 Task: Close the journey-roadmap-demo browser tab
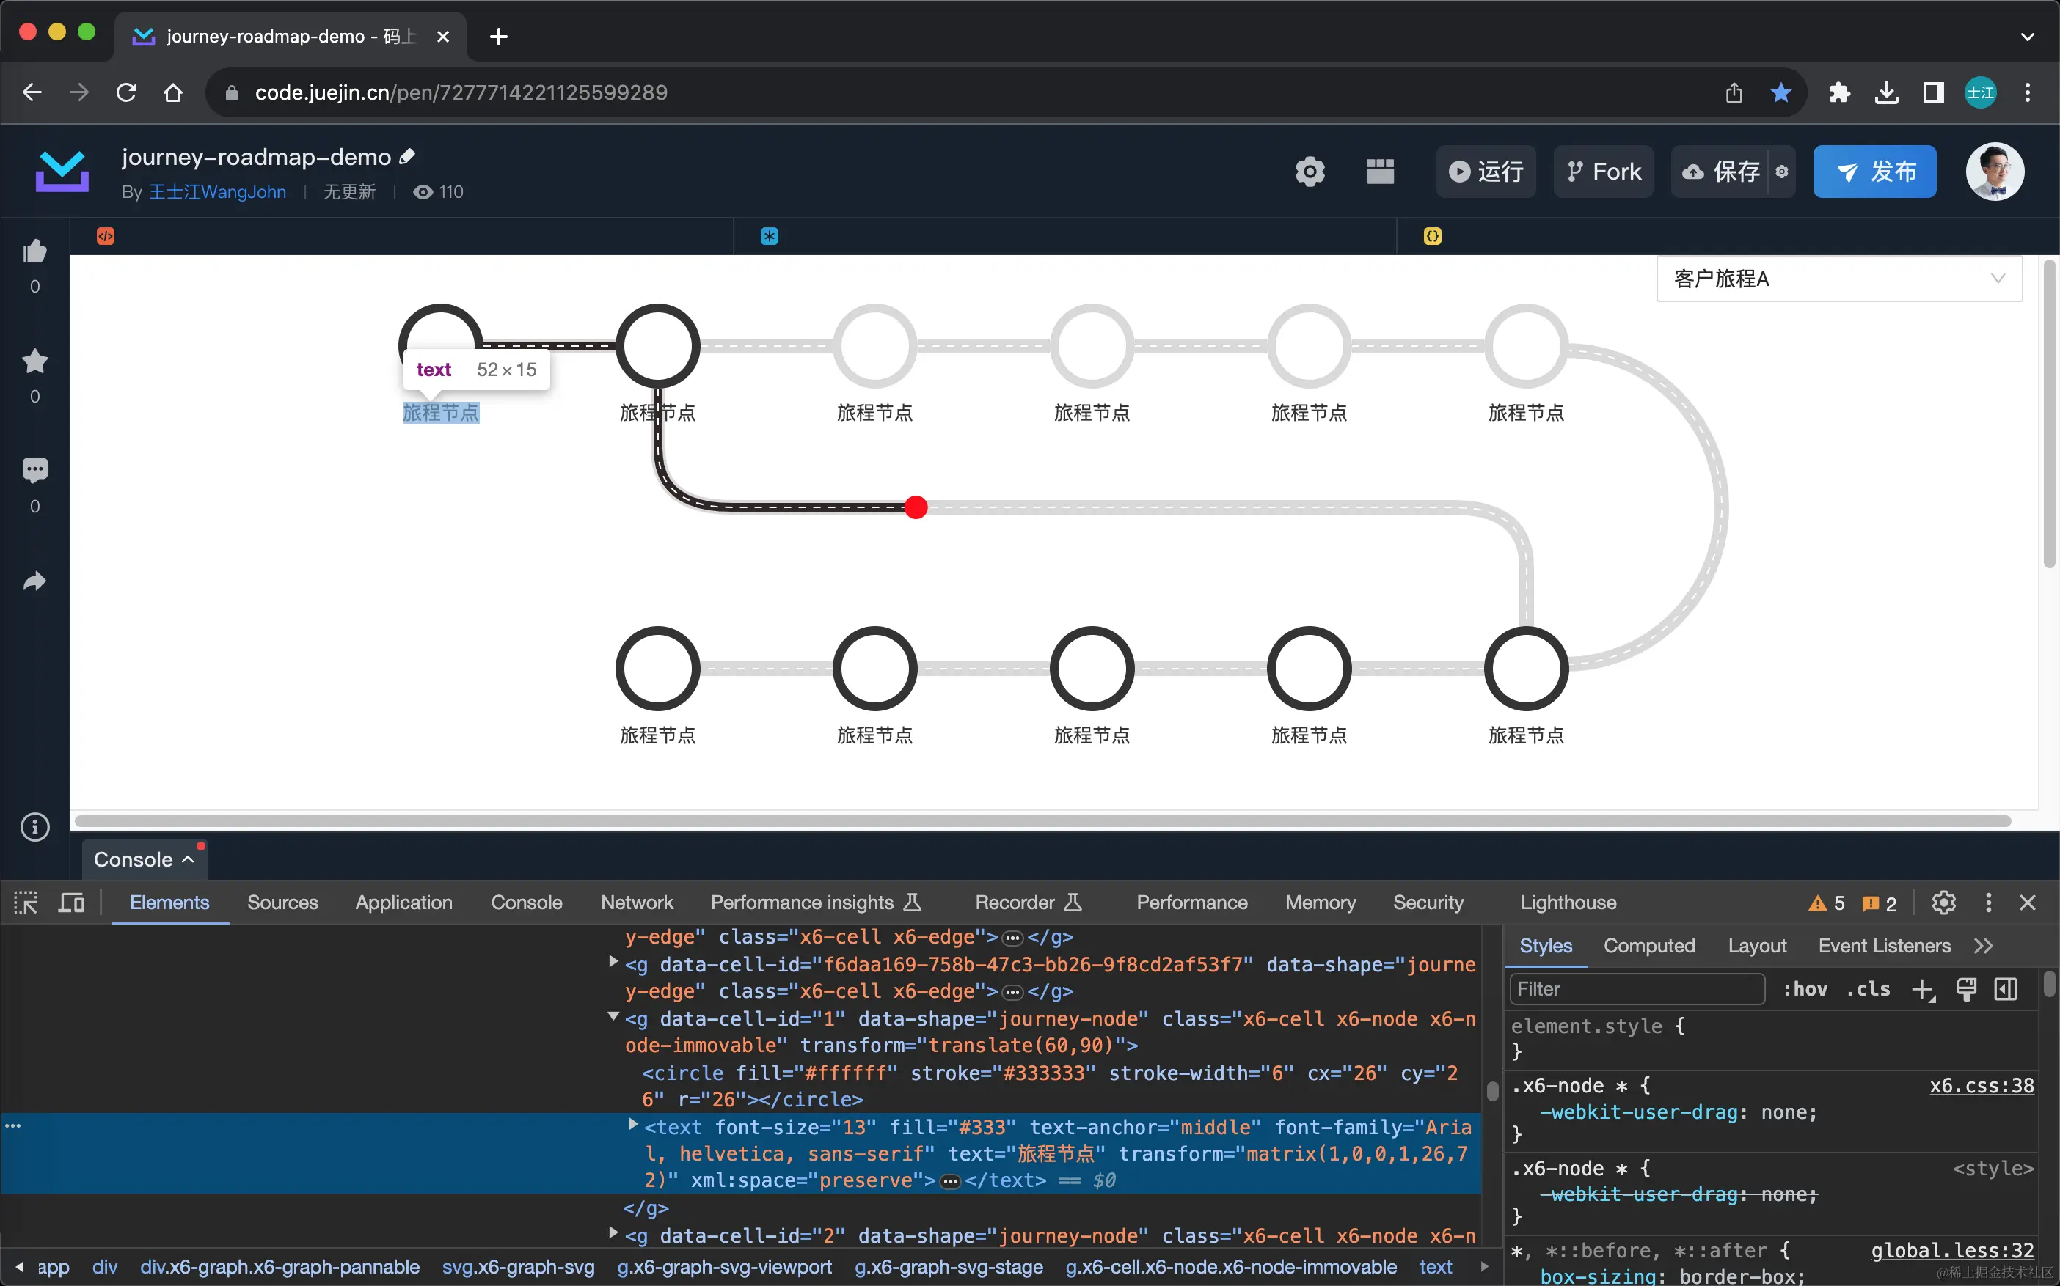442,37
